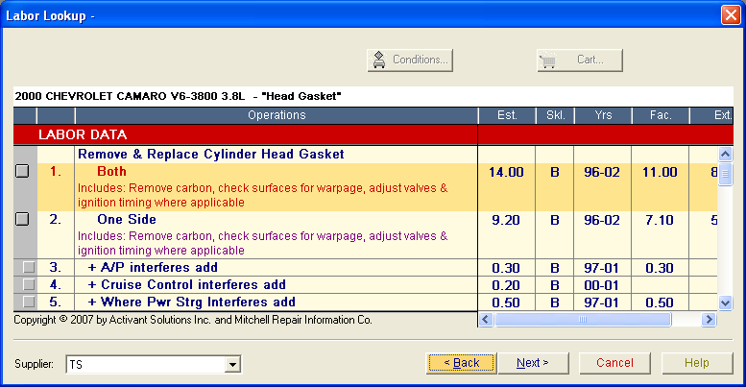This screenshot has width=746, height=387.
Task: Click the Cart button icon
Action: (549, 60)
